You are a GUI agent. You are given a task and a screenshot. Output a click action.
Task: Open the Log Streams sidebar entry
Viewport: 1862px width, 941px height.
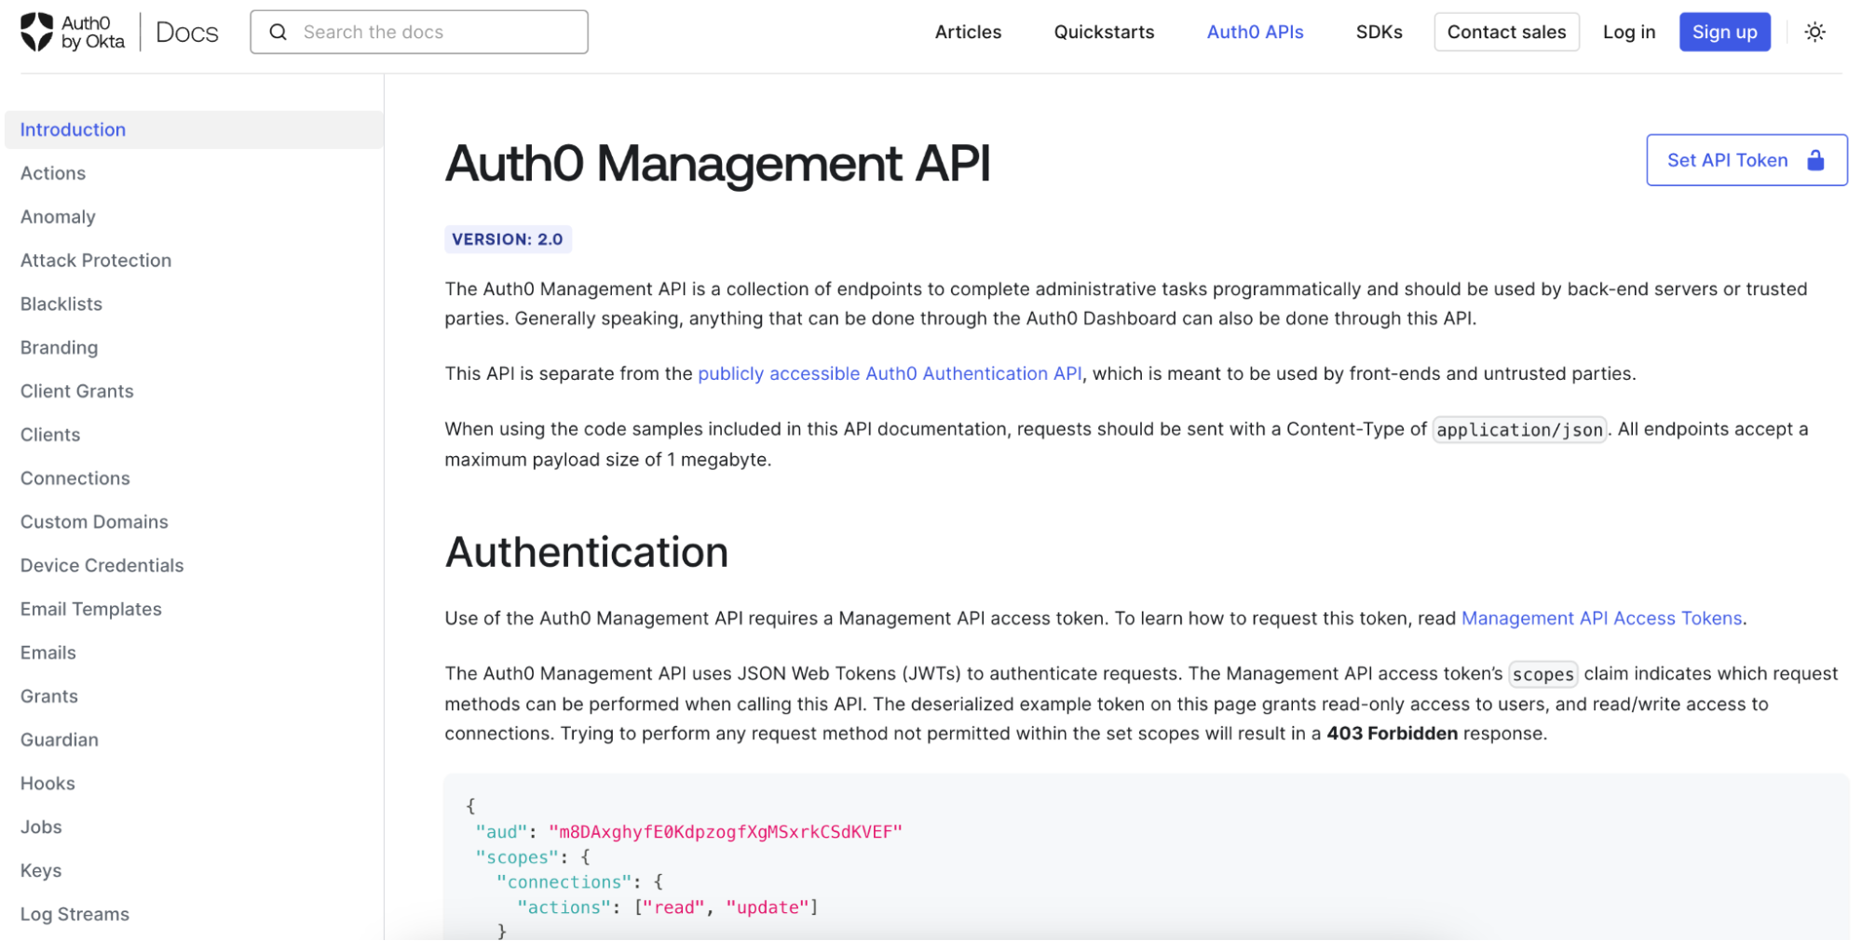click(75, 913)
